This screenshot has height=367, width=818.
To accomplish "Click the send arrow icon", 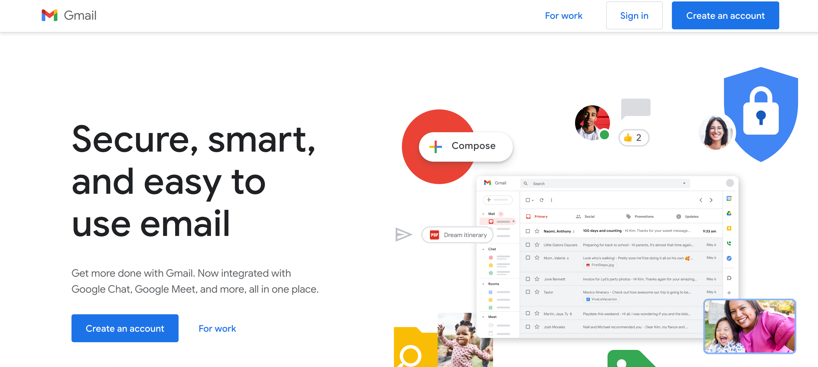I will click(402, 235).
